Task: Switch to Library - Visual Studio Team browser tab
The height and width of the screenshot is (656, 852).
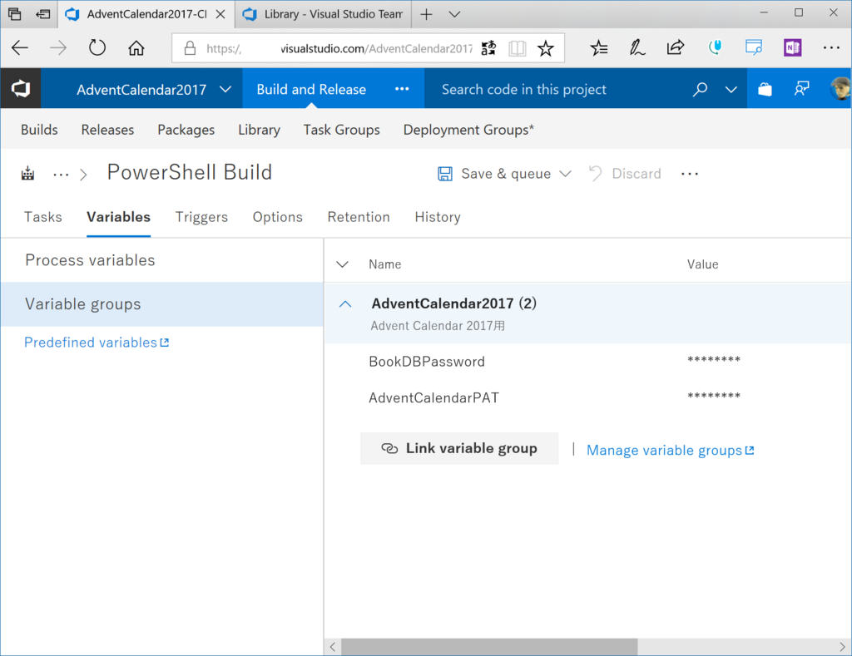Action: click(323, 14)
